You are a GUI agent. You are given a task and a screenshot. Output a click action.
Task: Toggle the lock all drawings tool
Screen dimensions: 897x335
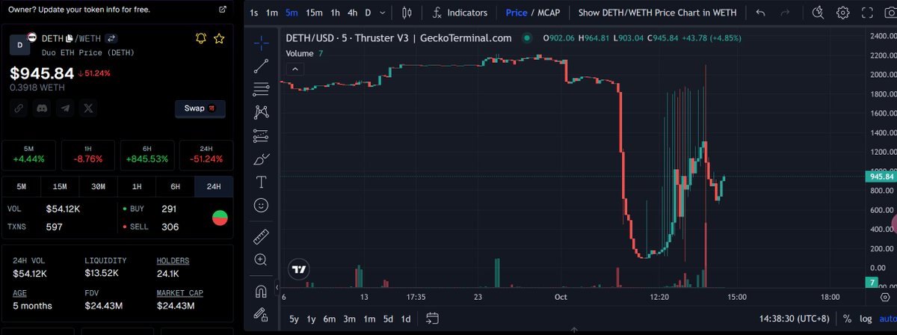tap(261, 313)
